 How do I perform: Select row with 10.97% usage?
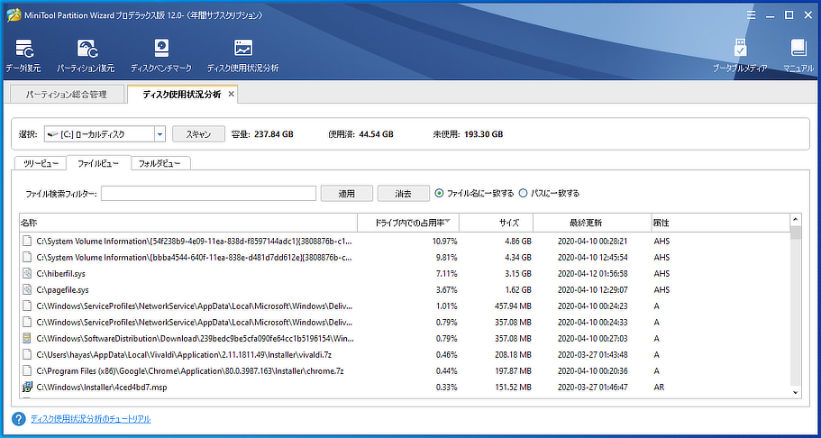(x=405, y=242)
